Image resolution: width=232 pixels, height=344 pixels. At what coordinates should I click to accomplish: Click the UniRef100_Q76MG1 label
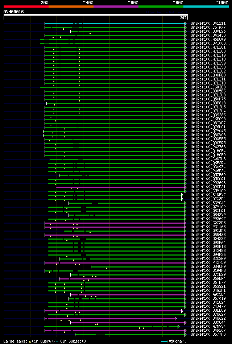pyautogui.click(x=208, y=127)
